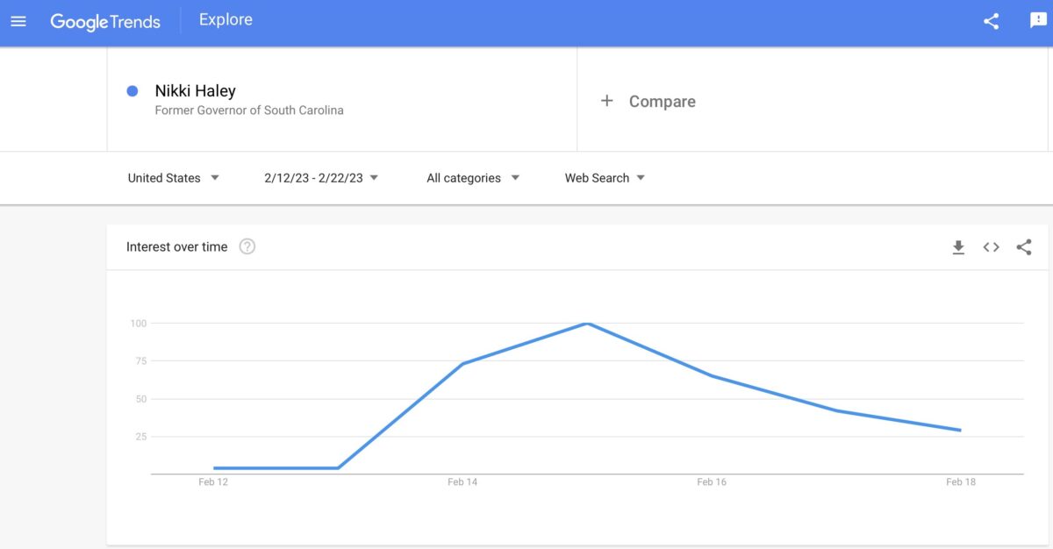1053x549 pixels.
Task: Open the Interest over time help tooltip
Action: point(247,246)
